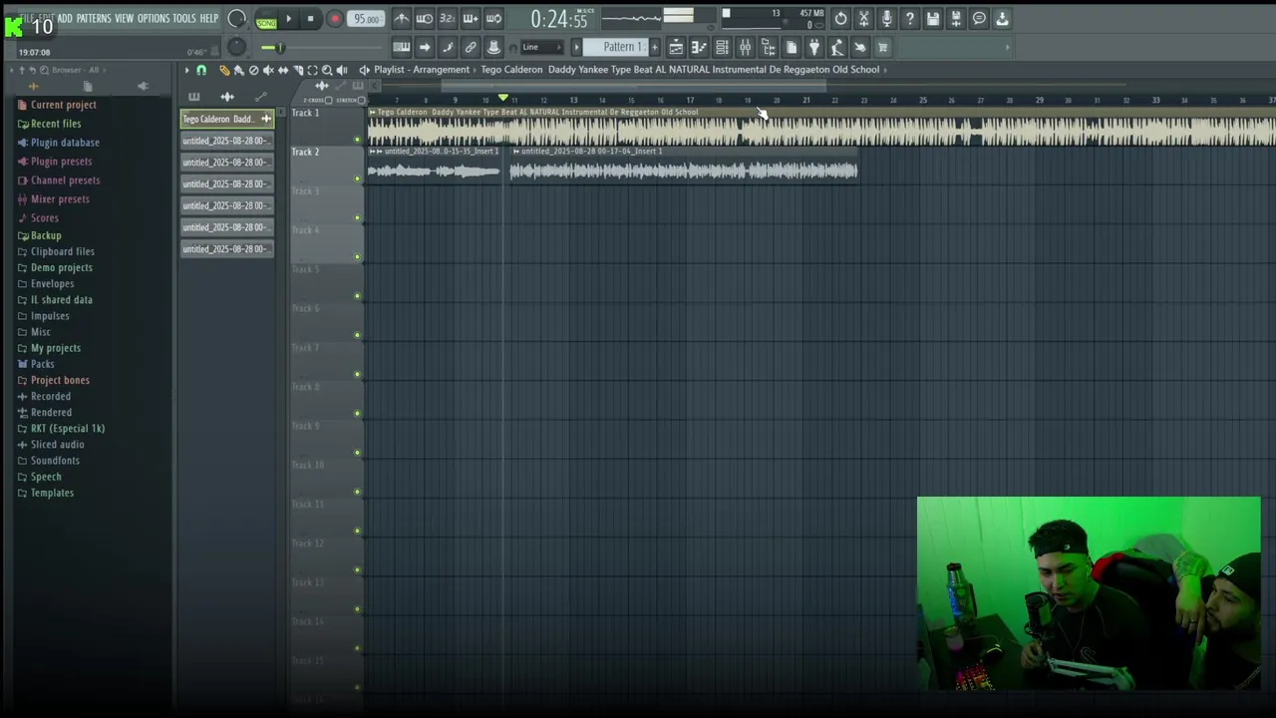Toggle wait for input before playing
1276x718 pixels.
[424, 18]
